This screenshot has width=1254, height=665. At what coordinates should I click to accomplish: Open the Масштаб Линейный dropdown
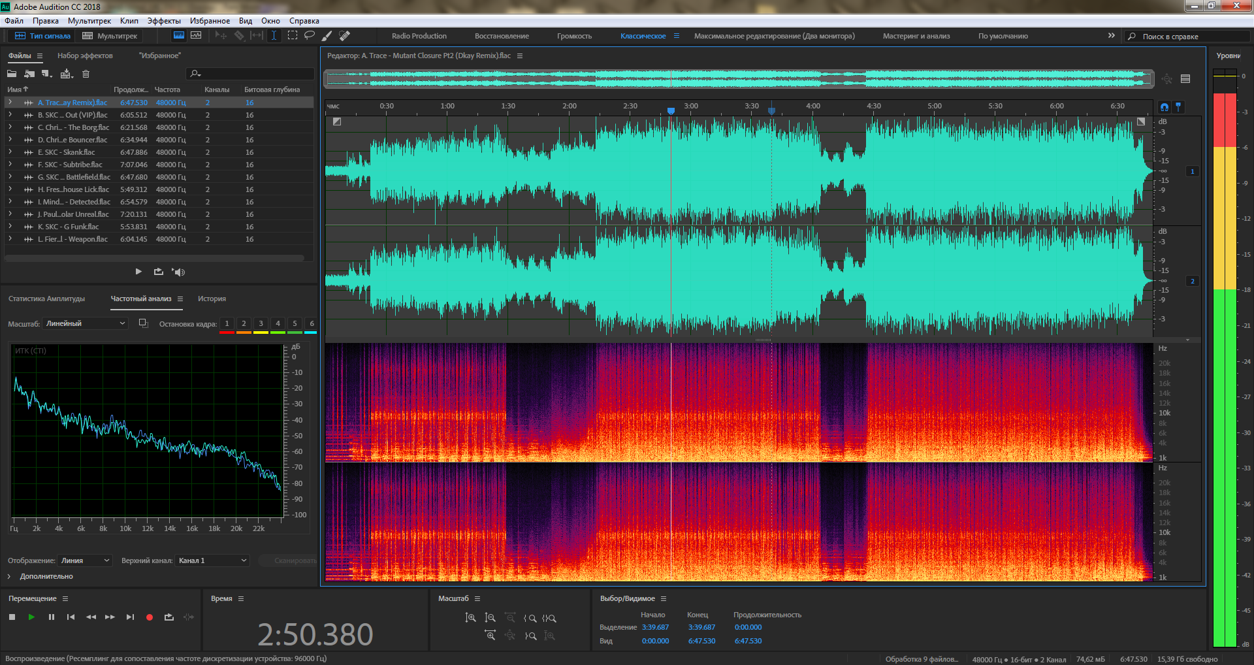[x=85, y=323]
